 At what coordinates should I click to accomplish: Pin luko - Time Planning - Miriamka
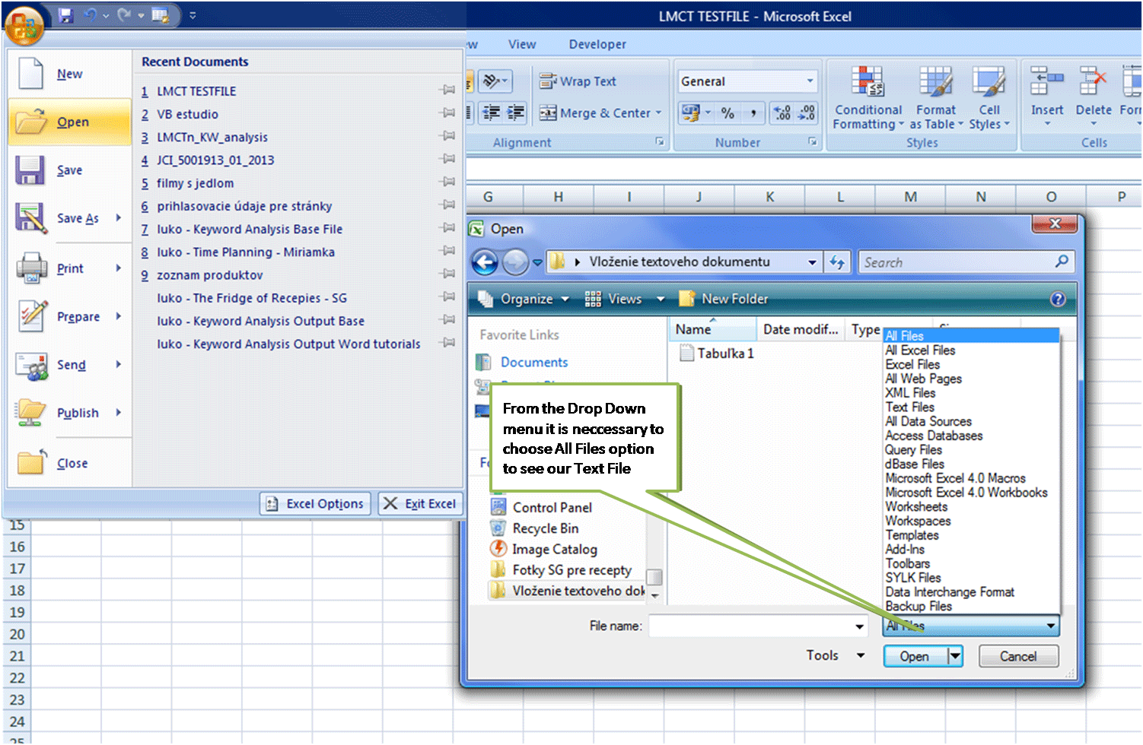point(448,251)
